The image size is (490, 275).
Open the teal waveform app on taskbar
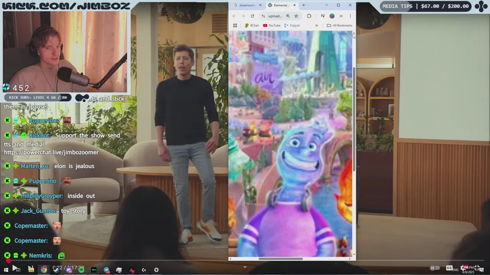click(94, 270)
